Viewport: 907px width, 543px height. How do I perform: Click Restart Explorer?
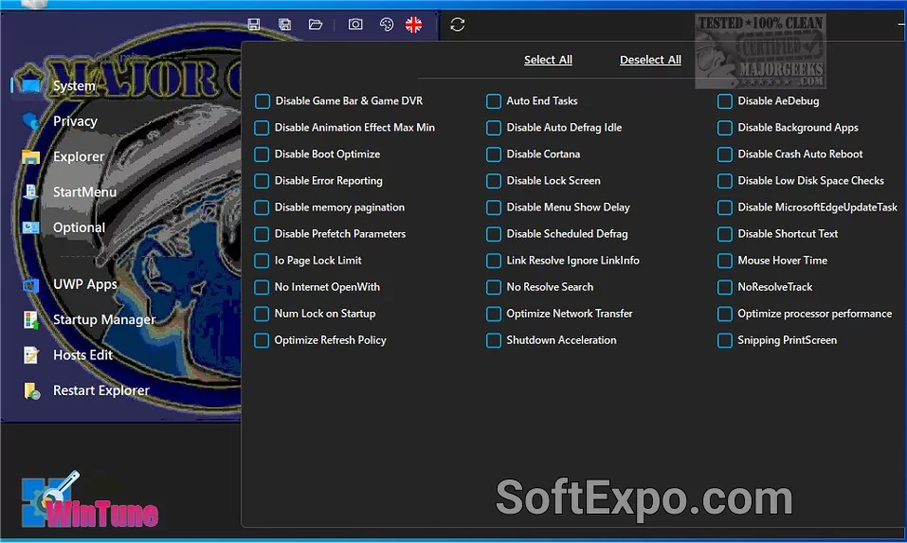101,390
